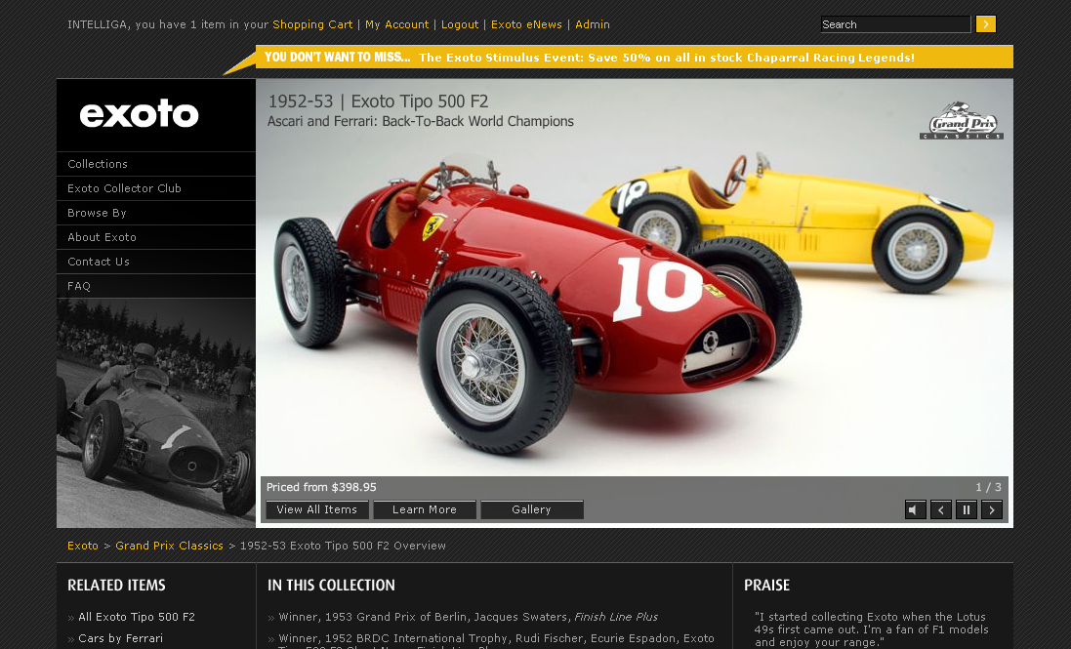The height and width of the screenshot is (649, 1071).
Task: Click the vintage race car sidebar photo
Action: click(x=156, y=413)
